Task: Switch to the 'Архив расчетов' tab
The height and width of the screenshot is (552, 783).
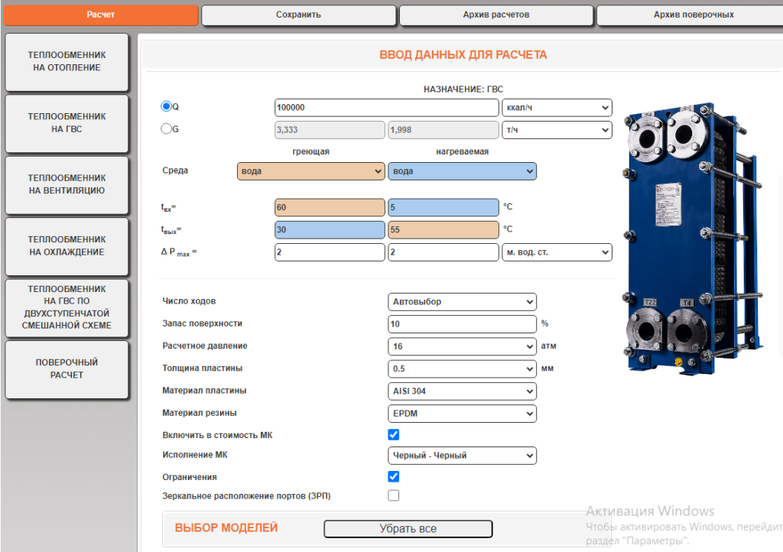Action: [495, 15]
